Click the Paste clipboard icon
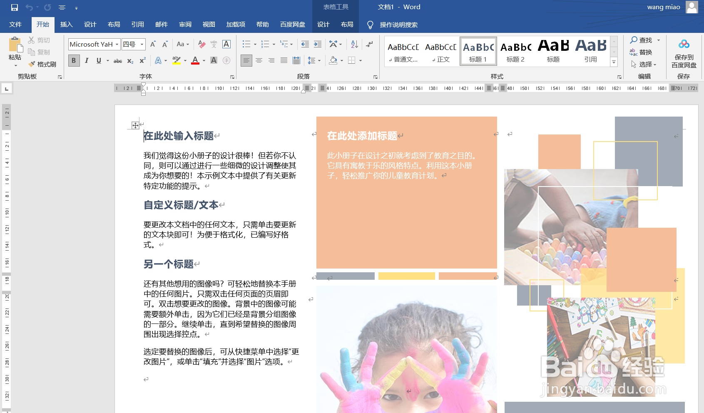704x413 pixels. point(15,45)
